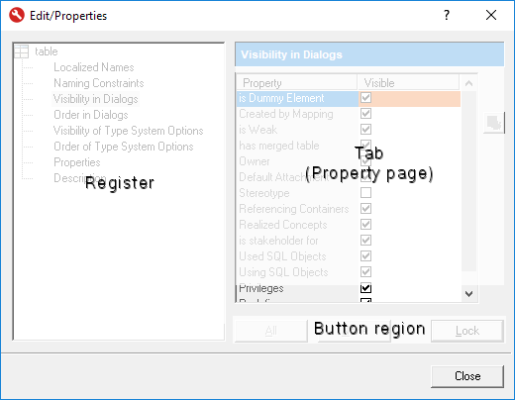Click the list scroll up arrow

tap(468, 83)
